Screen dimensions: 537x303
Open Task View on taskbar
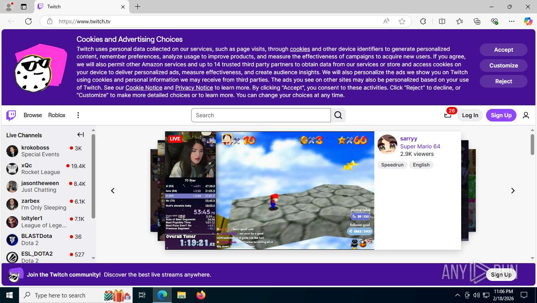[x=142, y=295]
